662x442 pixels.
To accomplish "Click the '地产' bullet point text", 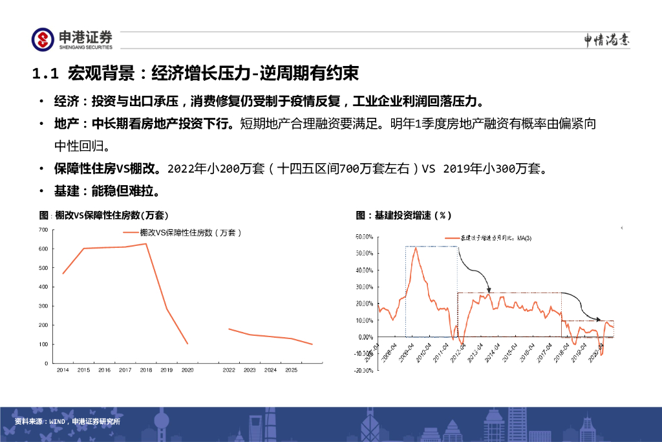I will (325, 124).
